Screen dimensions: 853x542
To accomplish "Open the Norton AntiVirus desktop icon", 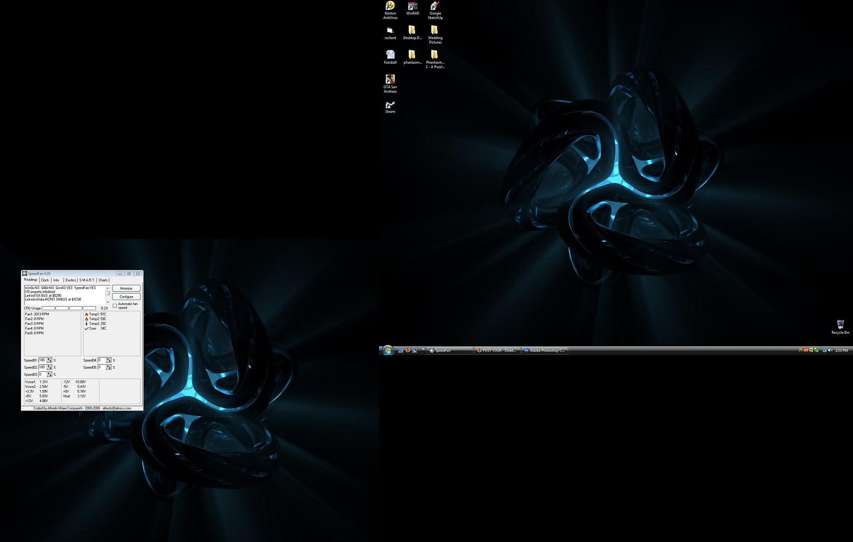I will click(390, 11).
